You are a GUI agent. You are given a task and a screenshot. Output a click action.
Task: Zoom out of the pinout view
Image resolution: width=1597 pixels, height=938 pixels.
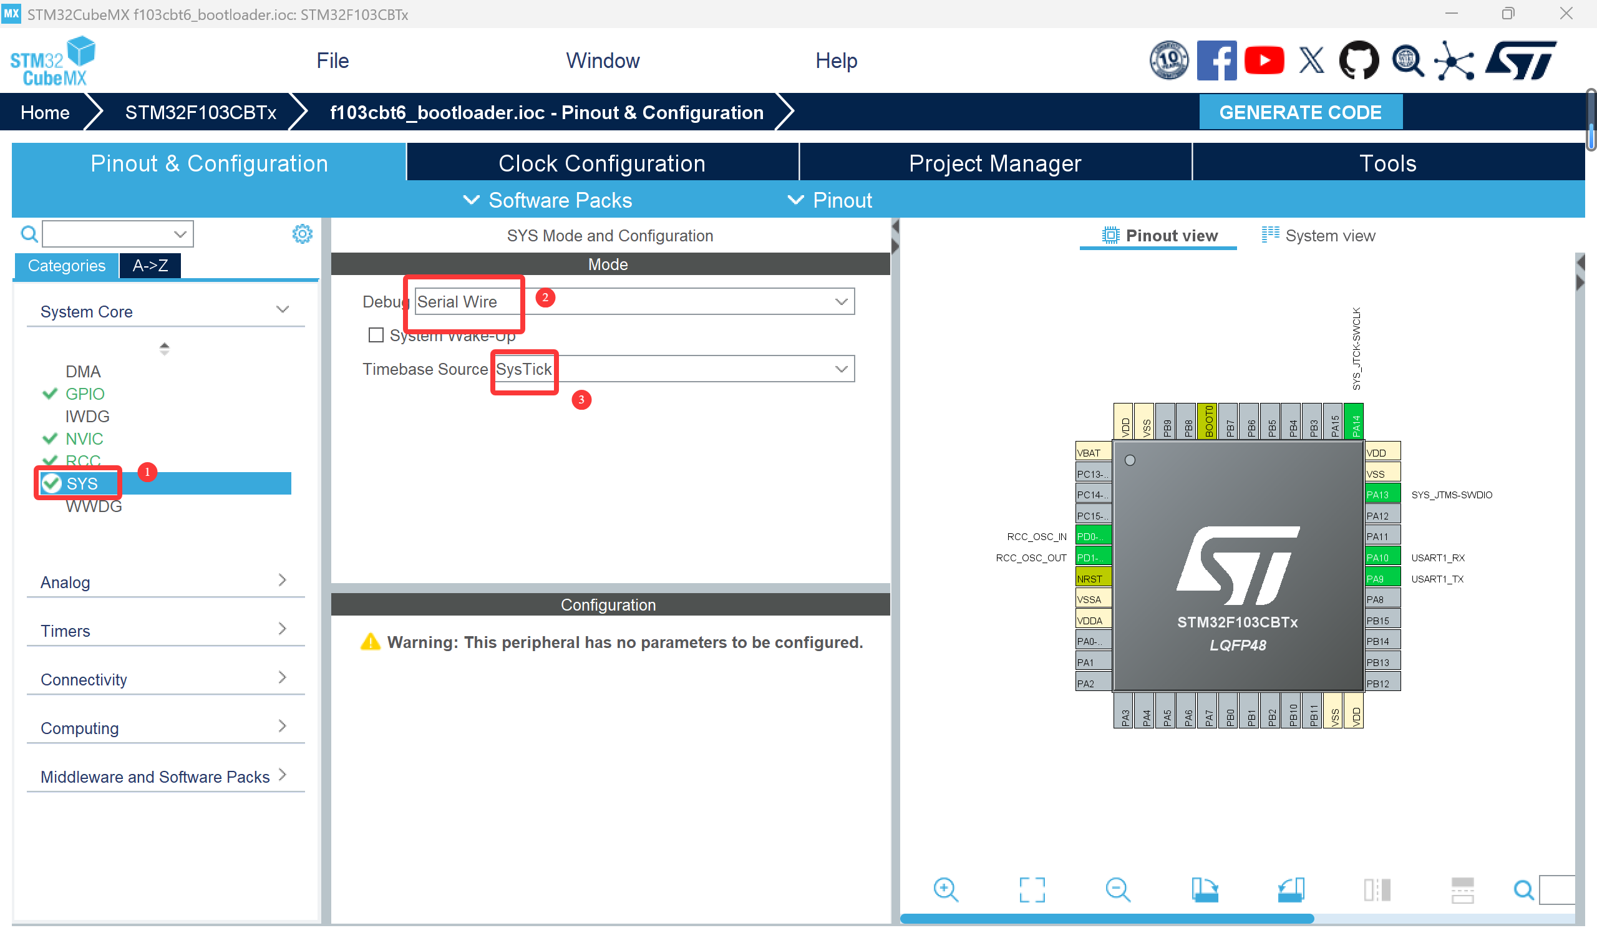[x=1117, y=889]
